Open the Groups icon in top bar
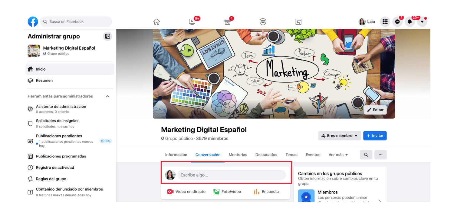Screen dimensions: 454x218 coord(263,21)
